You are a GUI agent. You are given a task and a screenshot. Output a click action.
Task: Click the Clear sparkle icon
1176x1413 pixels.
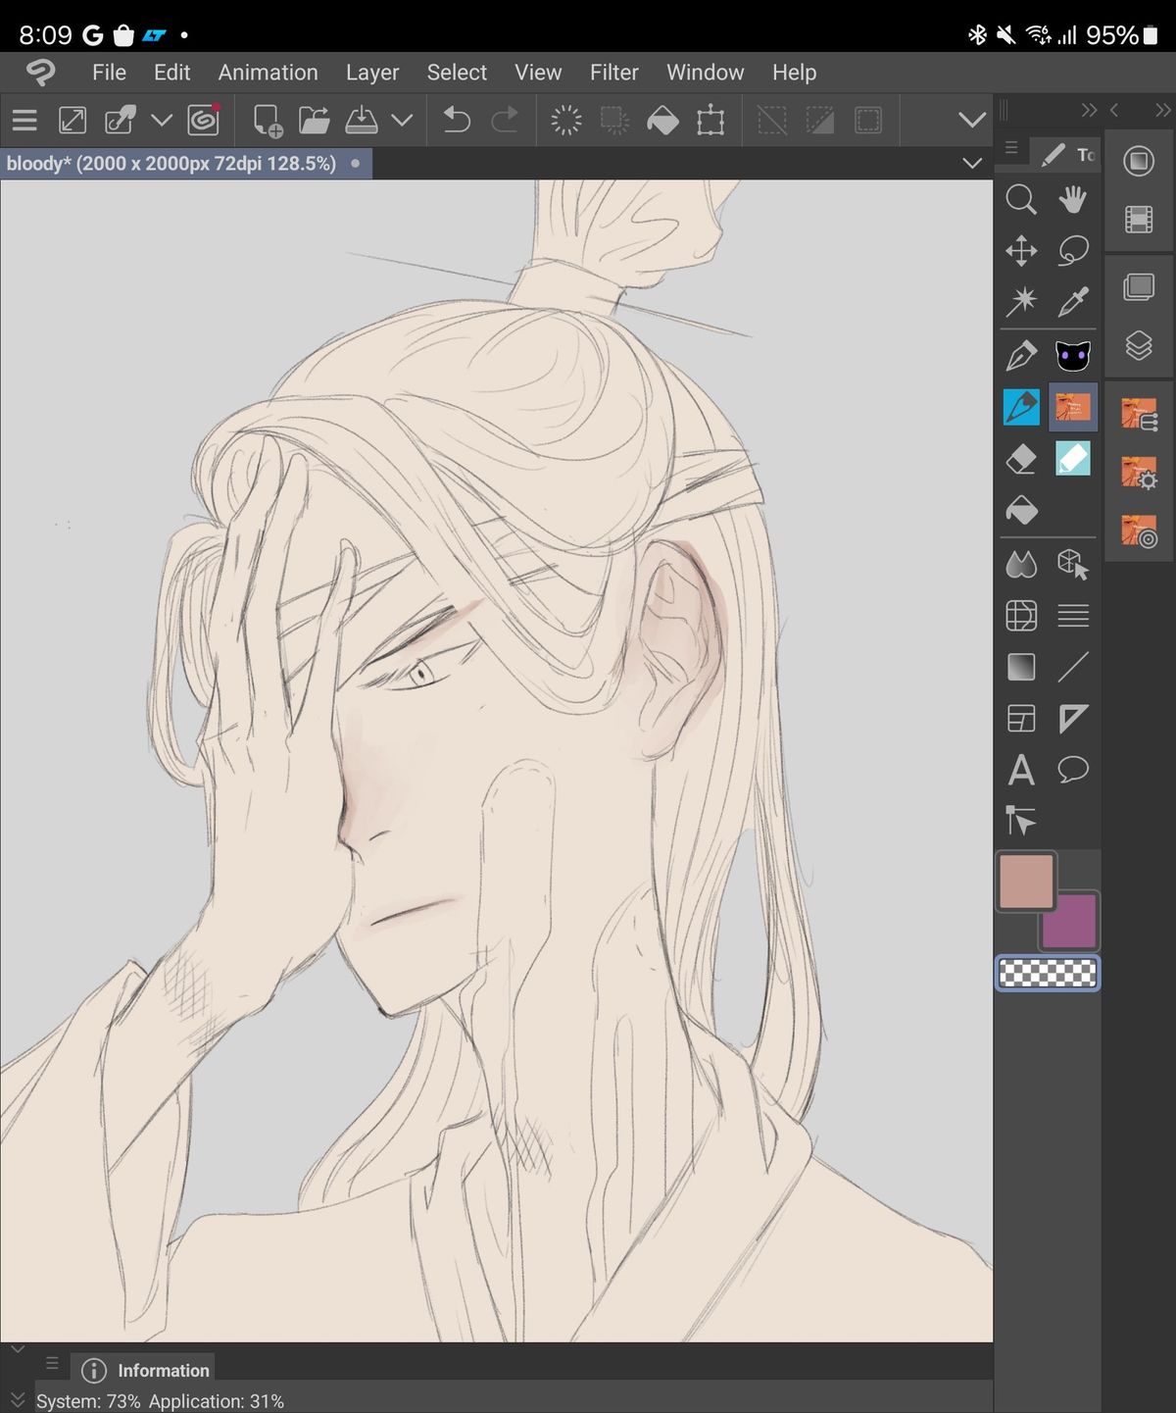(566, 121)
